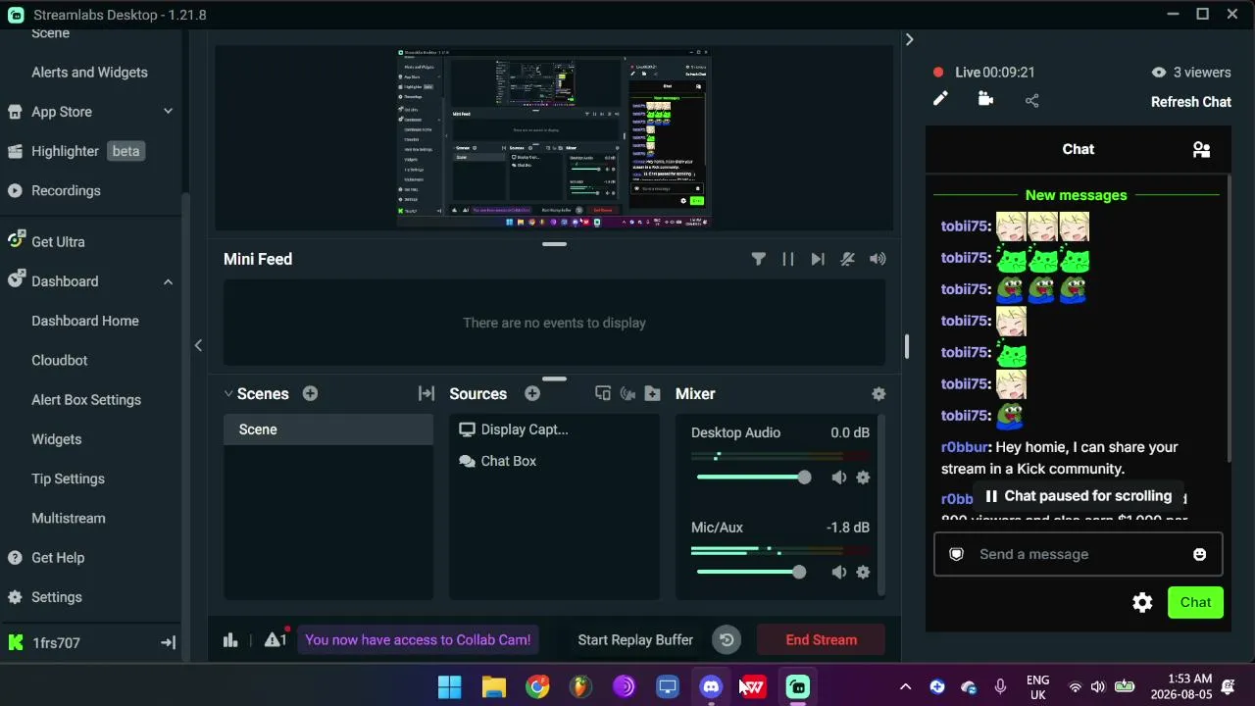This screenshot has width=1255, height=706.
Task: Mute the Mic/Aux source
Action: click(838, 572)
